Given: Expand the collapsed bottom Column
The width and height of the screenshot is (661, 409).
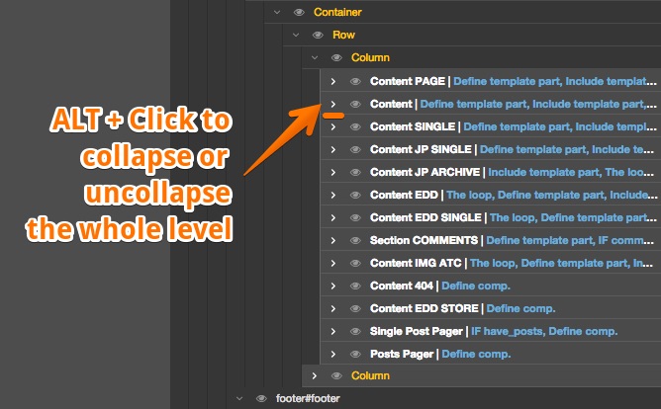Looking at the screenshot, I should coord(315,375).
